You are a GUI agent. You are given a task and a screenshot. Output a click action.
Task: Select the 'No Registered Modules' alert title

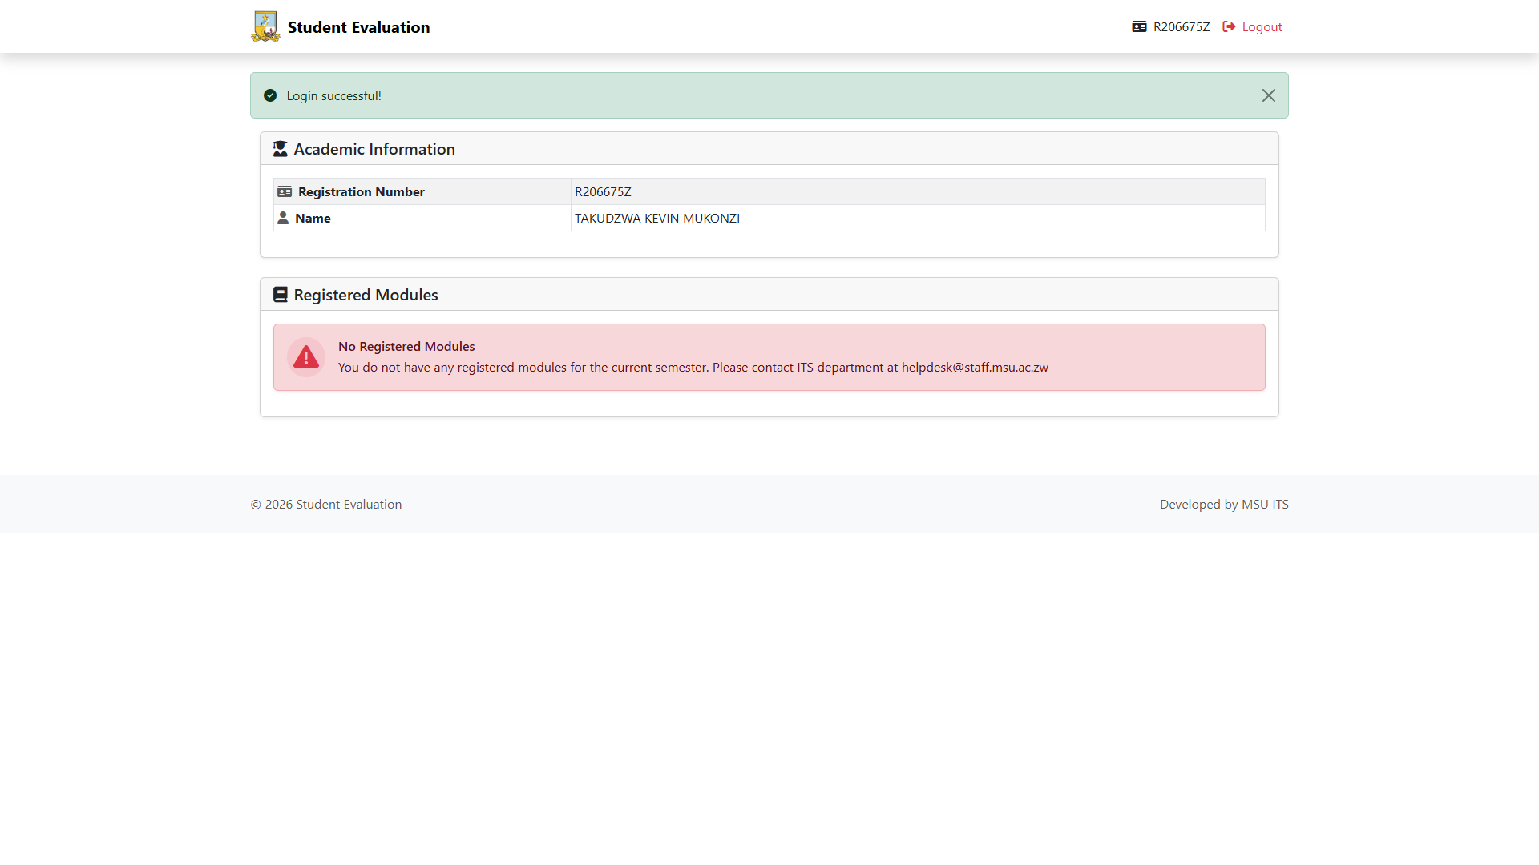(x=406, y=347)
